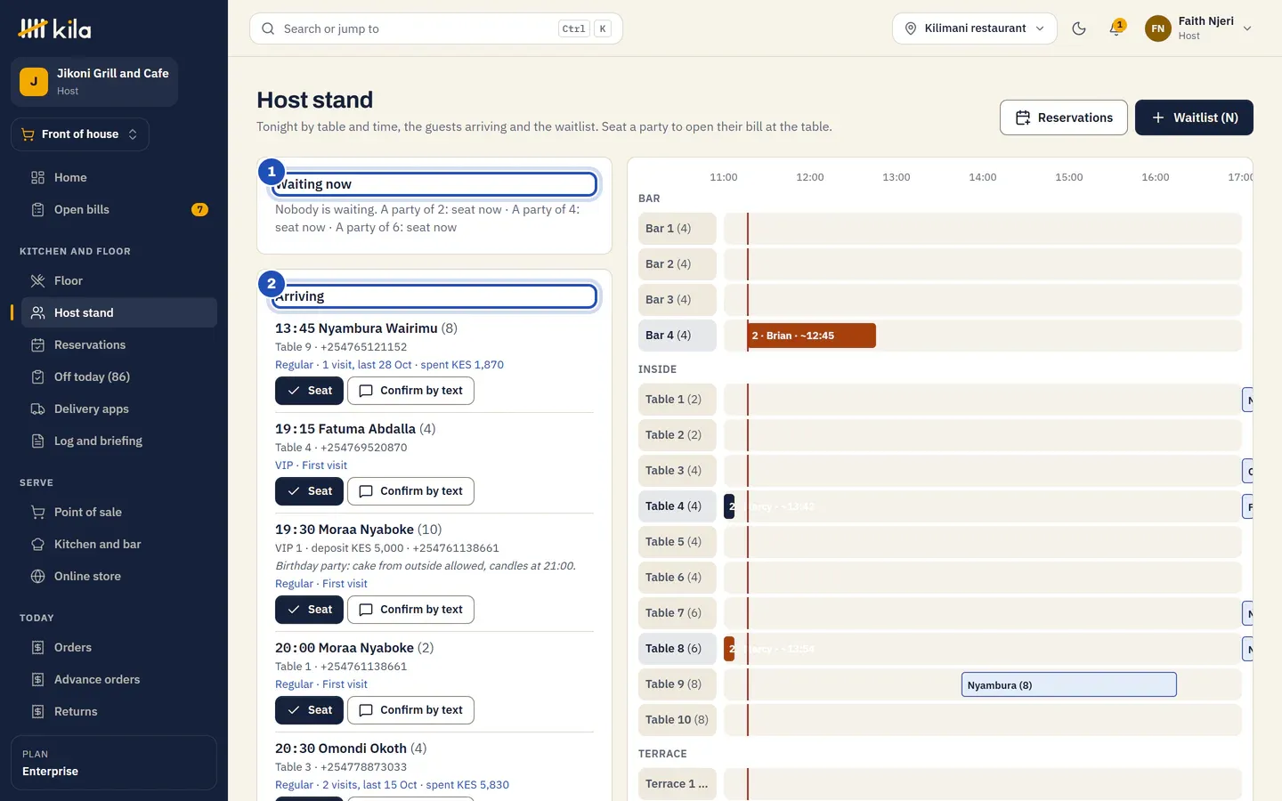
Task: Click the Table 1 (2) row label
Action: [678, 399]
